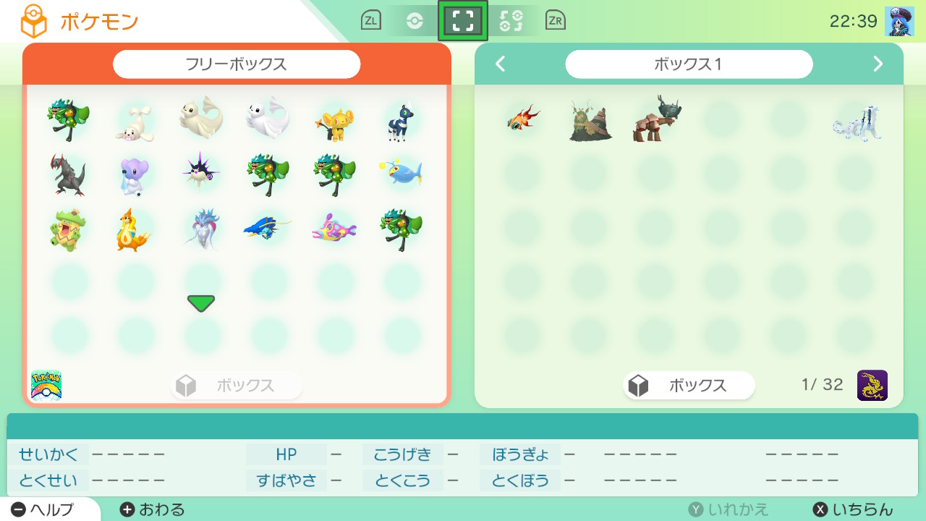Expand the free box with green down arrow
926x521 pixels.
click(201, 303)
